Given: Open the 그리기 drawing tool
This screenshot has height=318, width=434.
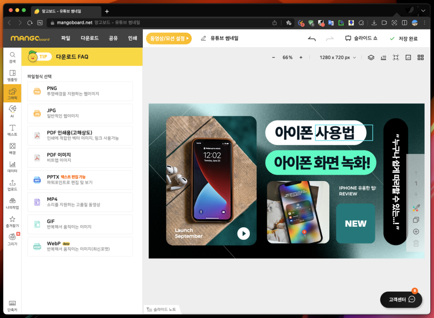Looking at the screenshot, I should (12, 239).
